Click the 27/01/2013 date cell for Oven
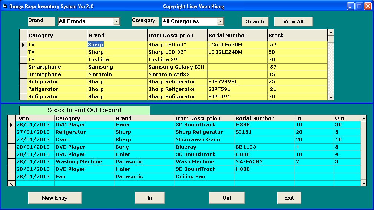Viewport: 374px width, 210px height. 35,140
